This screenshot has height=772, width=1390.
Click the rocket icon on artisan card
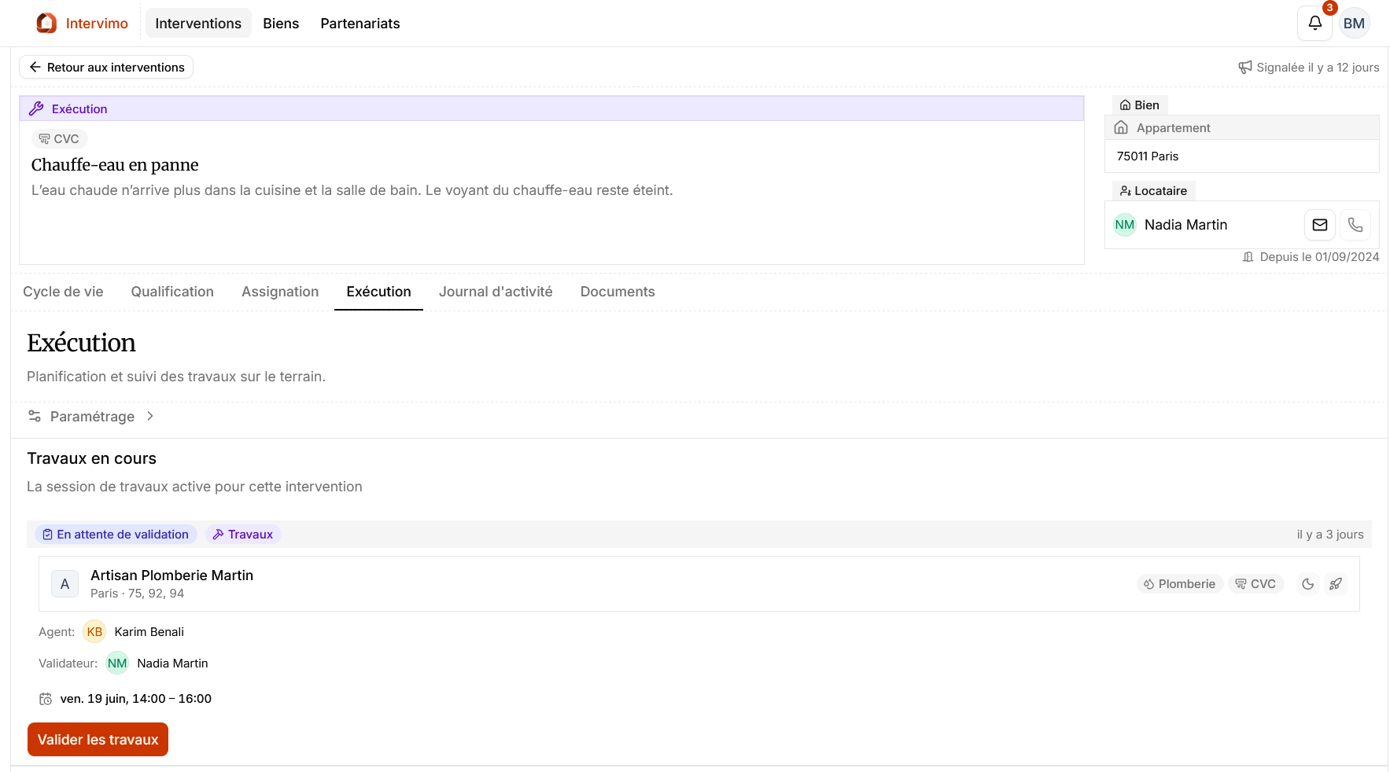tap(1336, 584)
